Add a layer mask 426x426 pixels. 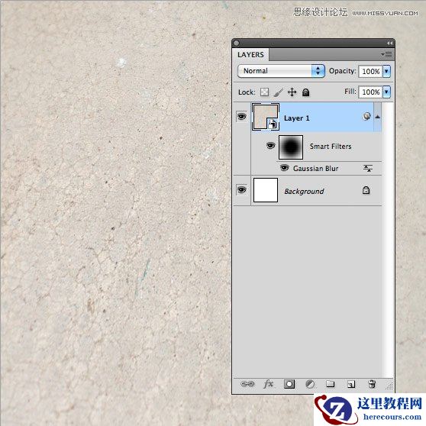click(x=289, y=384)
